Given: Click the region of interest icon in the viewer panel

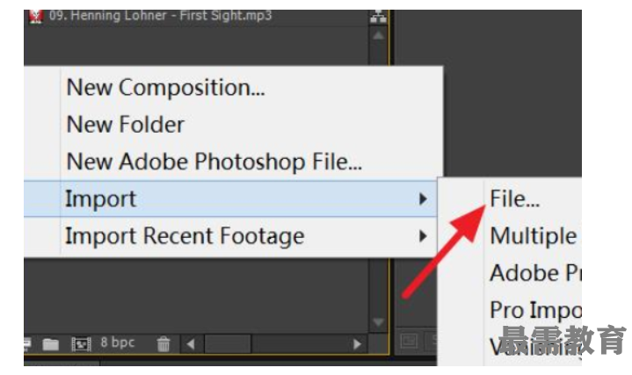Looking at the screenshot, I should 409,341.
